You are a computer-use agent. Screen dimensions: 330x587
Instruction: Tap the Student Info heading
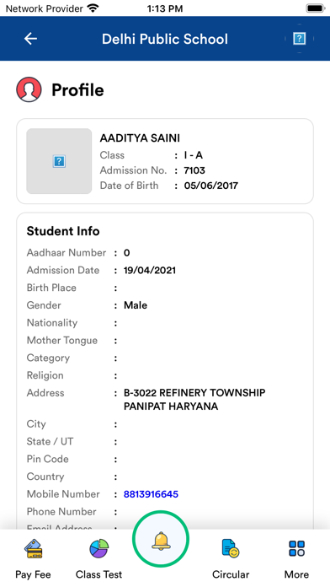pos(63,231)
